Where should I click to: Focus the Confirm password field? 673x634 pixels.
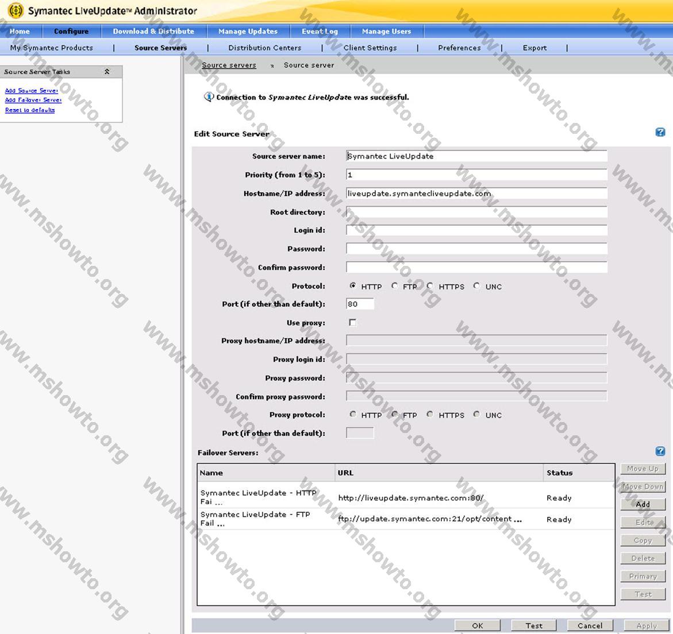(476, 267)
